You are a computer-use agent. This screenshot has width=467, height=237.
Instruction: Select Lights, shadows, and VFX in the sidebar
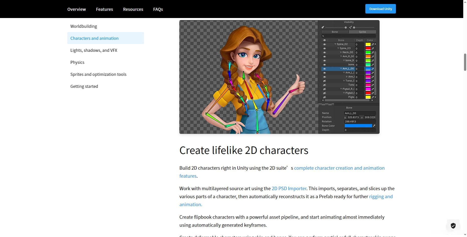click(x=94, y=50)
